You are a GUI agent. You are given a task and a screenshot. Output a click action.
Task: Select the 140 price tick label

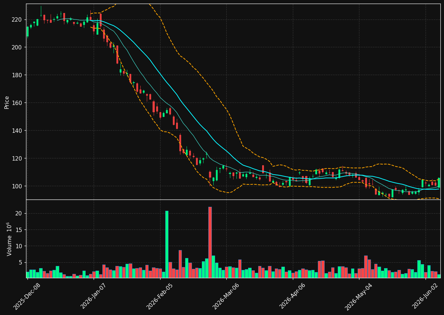point(16,131)
